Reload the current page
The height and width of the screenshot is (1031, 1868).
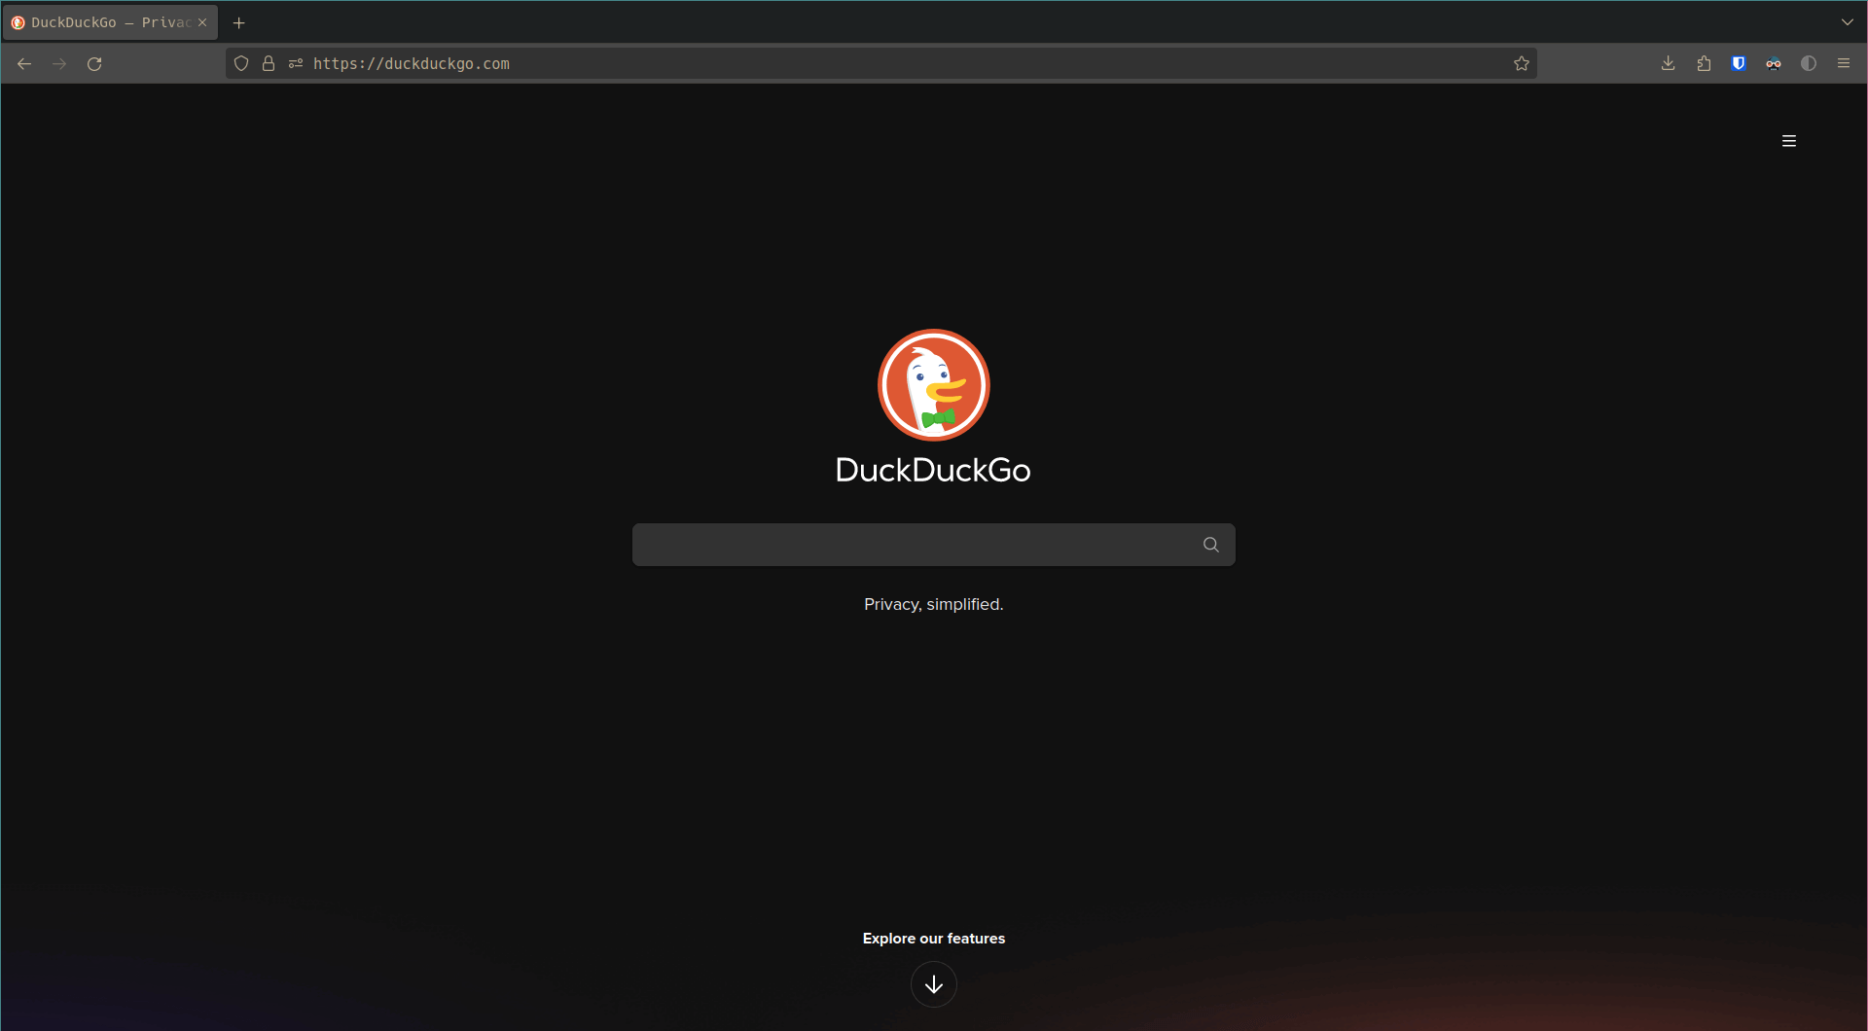pos(94,64)
